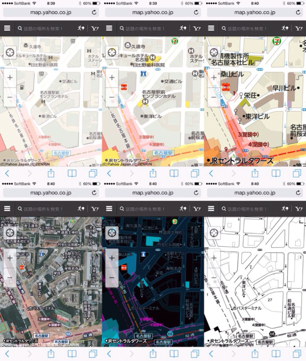Open hamburger menu on large-label map

click(x=211, y=29)
